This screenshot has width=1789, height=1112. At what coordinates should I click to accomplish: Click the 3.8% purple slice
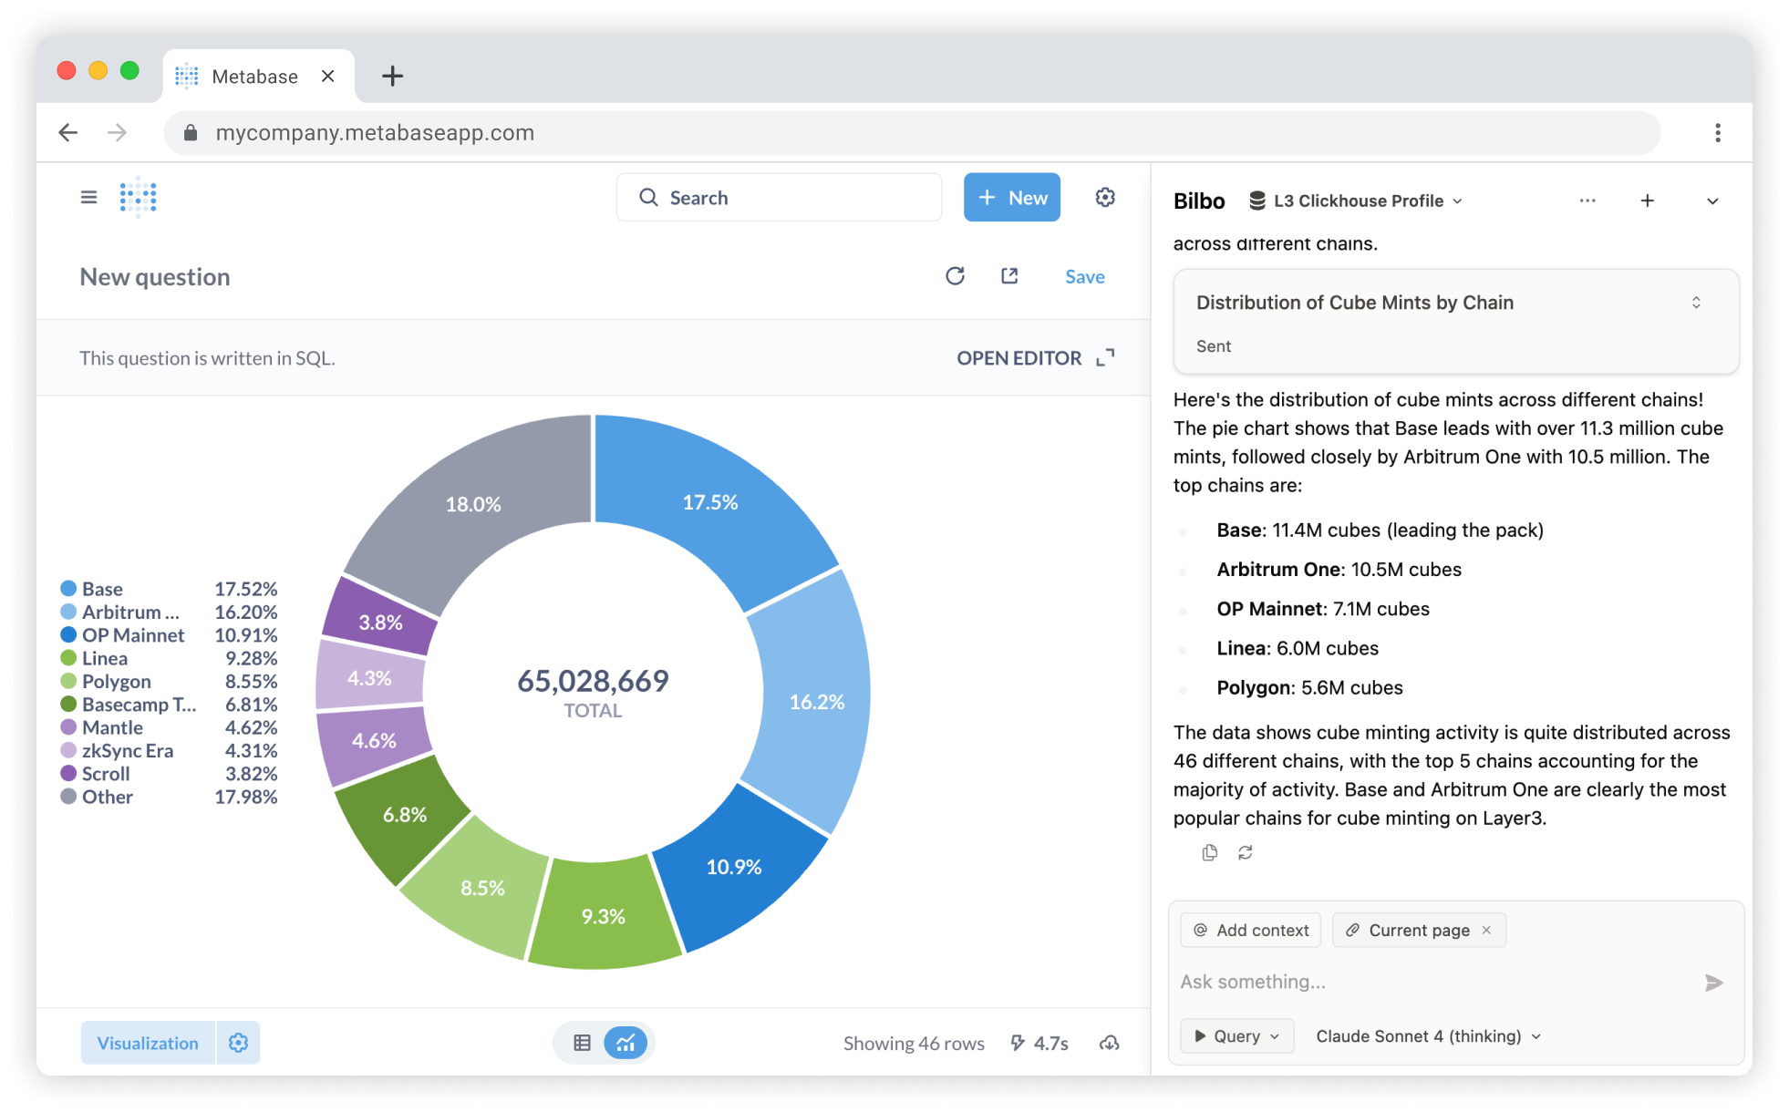pos(380,623)
